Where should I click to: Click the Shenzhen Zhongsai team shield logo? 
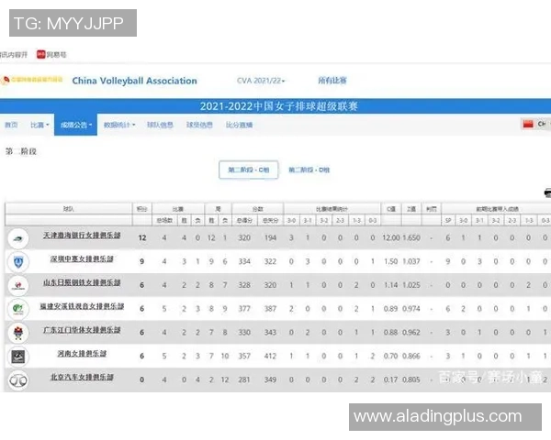pyautogui.click(x=17, y=261)
